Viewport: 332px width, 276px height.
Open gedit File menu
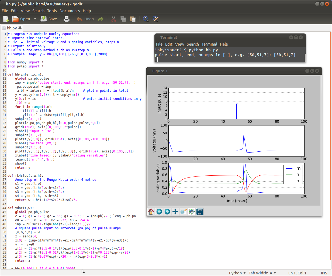[5, 11]
